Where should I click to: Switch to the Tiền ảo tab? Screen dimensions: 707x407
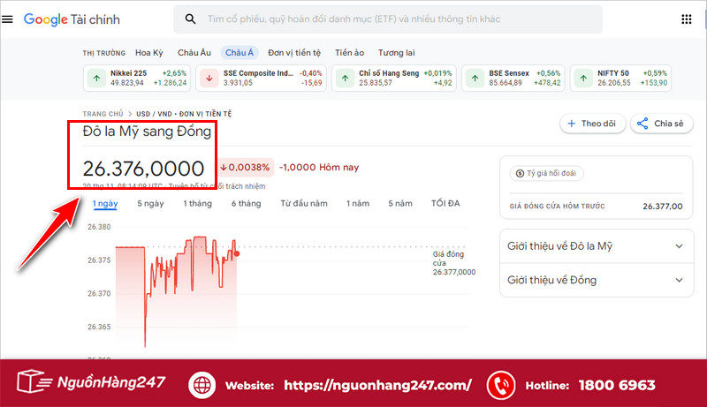point(350,52)
